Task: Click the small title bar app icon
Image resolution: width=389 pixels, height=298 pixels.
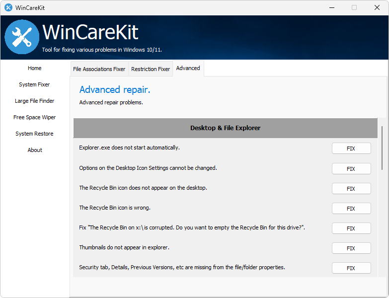Action: click(x=8, y=8)
